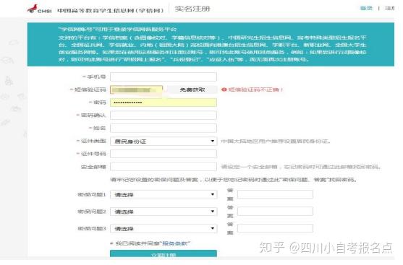Image resolution: width=403 pixels, height=265 pixels.
Task: Tick the agree to 服务条款 checkbox
Action: [x=112, y=243]
